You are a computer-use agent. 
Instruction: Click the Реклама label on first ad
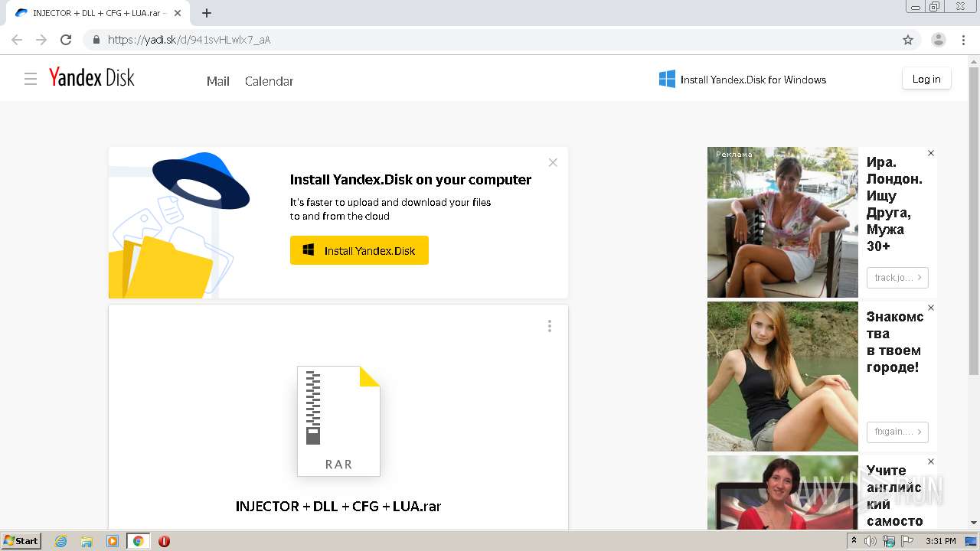(x=733, y=154)
